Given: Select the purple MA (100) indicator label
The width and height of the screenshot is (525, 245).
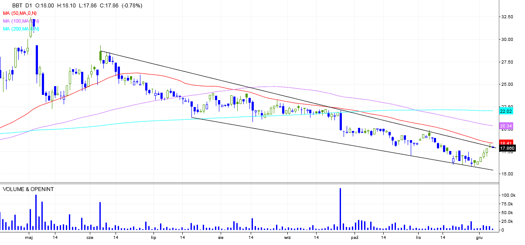Looking at the screenshot, I should 21,21.
